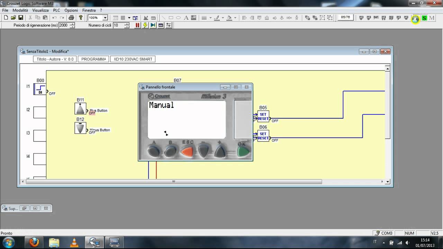The image size is (443, 249).
Task: Click the yellow lightning power-failure icon
Action: (x=145, y=25)
